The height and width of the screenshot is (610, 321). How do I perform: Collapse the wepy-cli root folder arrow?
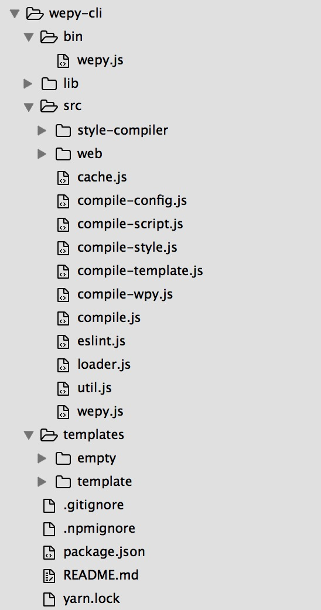click(x=15, y=13)
